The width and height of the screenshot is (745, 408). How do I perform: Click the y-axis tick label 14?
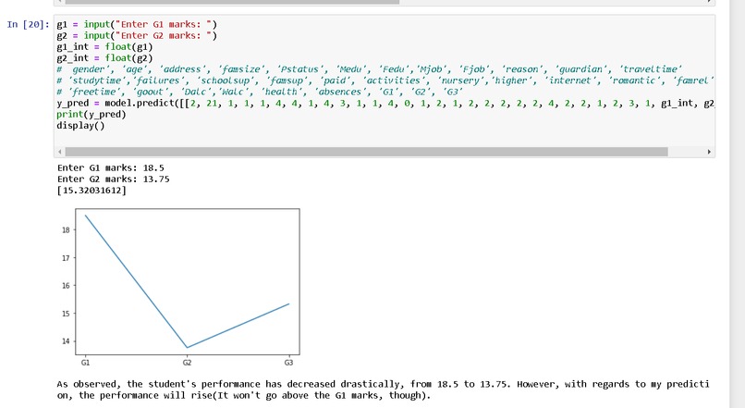(x=66, y=341)
